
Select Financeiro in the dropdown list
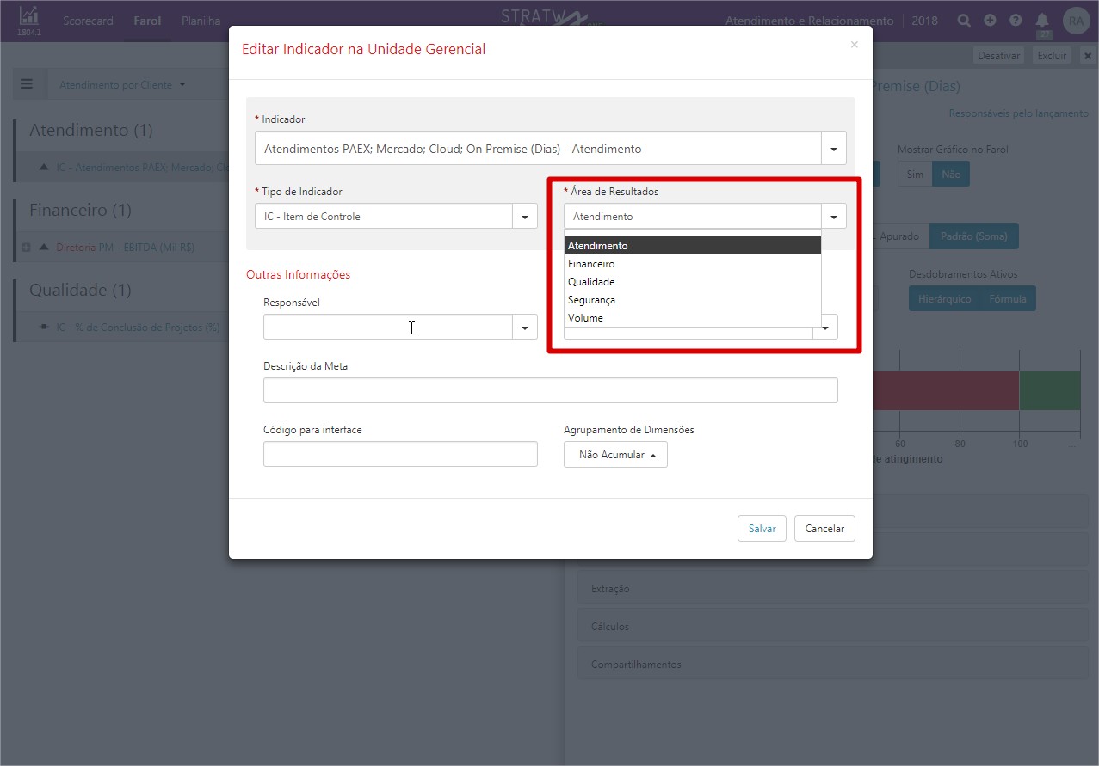click(693, 264)
